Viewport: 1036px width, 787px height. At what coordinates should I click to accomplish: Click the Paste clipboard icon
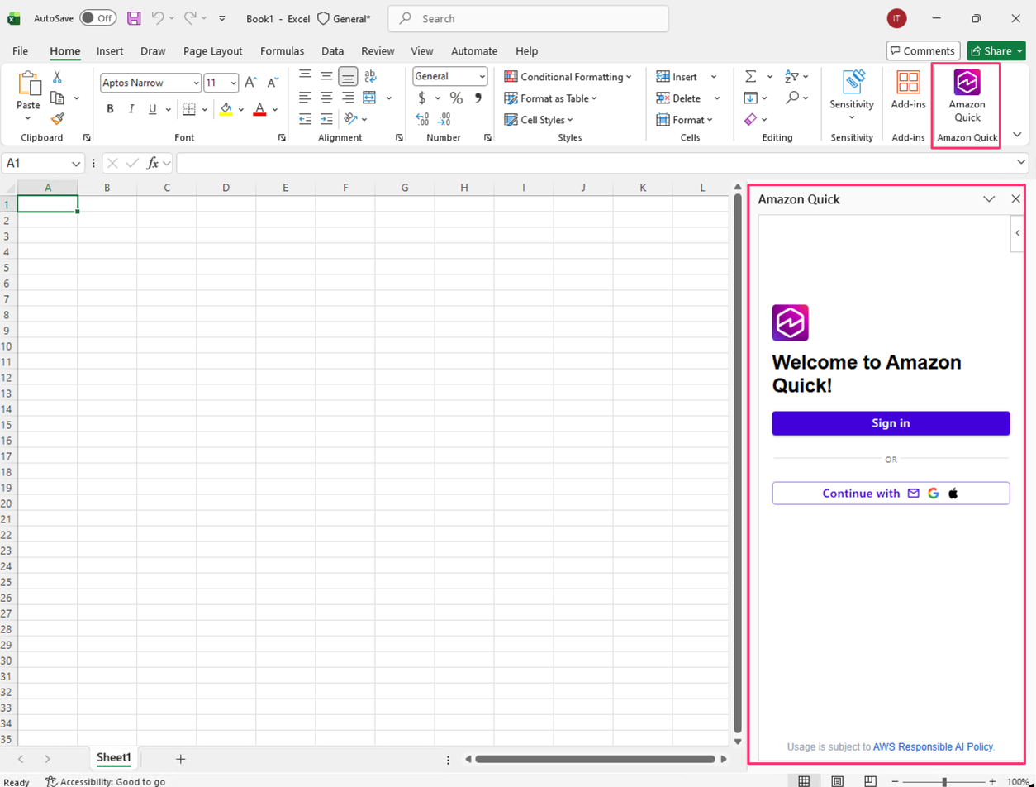click(x=29, y=83)
